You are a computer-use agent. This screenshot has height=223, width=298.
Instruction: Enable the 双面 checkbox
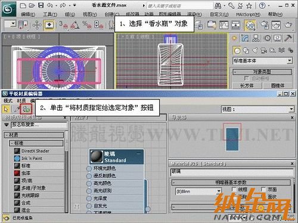point(263,189)
